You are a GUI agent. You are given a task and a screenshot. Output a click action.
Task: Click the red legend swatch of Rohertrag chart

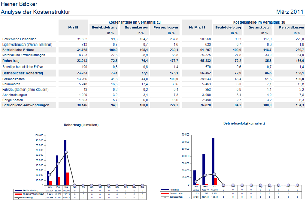point(18,194)
